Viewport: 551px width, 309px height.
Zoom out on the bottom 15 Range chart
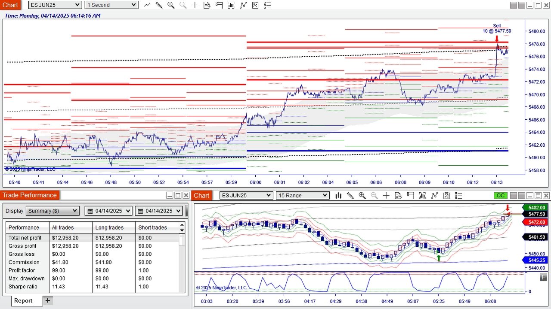[374, 196]
